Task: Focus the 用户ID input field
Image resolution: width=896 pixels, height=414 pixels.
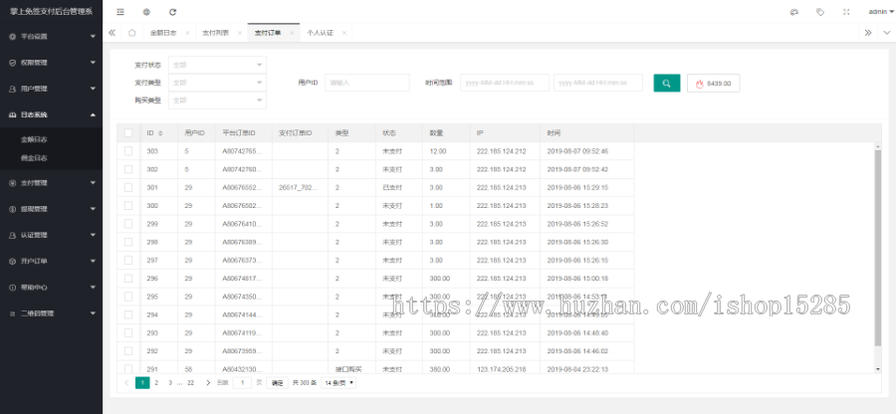Action: pos(366,83)
